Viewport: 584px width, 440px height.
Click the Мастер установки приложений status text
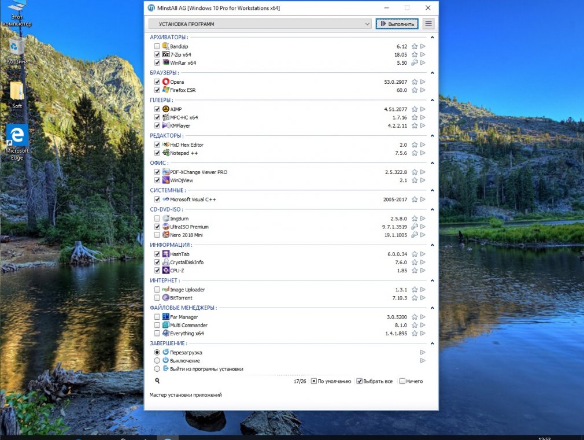tap(186, 395)
